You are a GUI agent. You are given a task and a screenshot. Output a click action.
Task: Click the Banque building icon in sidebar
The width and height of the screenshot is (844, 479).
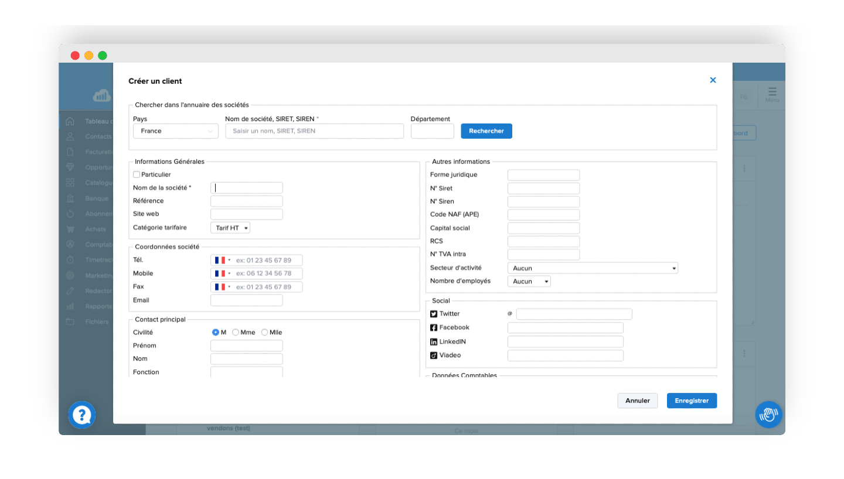[70, 198]
